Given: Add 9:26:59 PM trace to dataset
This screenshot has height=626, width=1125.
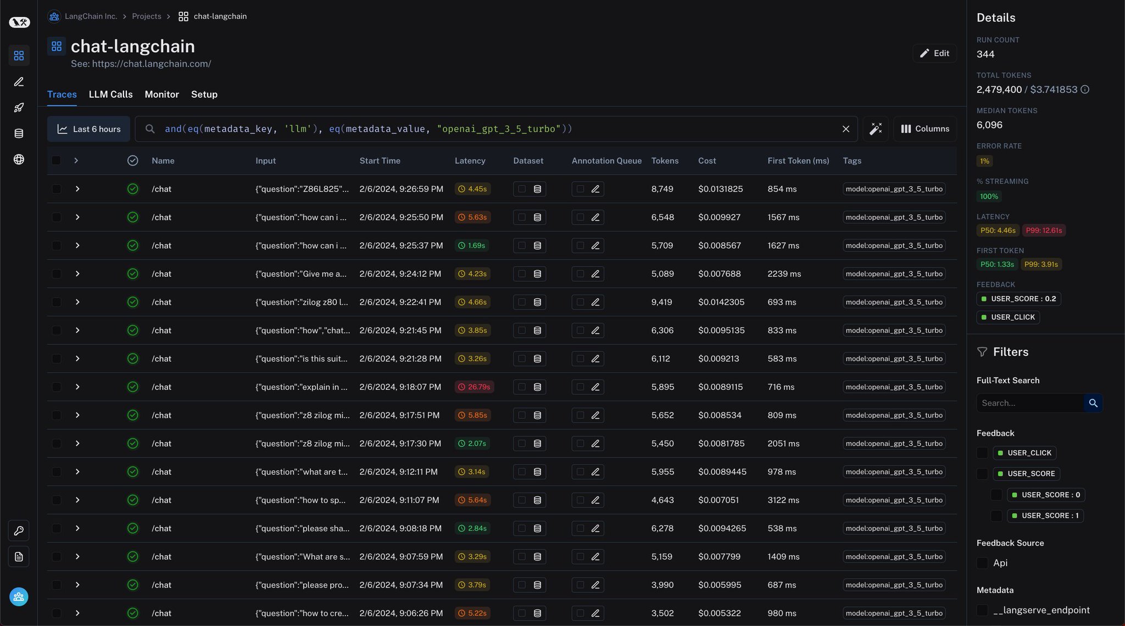Looking at the screenshot, I should (x=530, y=189).
